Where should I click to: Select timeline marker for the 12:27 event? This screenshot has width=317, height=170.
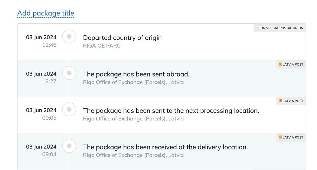(69, 73)
